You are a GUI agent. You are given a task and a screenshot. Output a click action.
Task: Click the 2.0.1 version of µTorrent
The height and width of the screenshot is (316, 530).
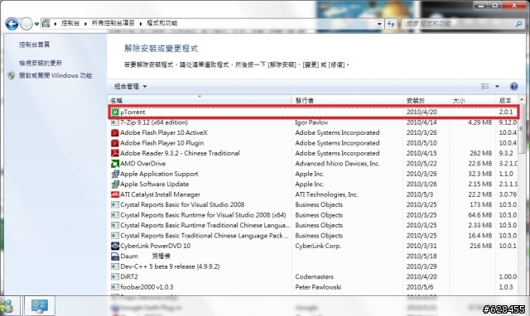(x=506, y=112)
